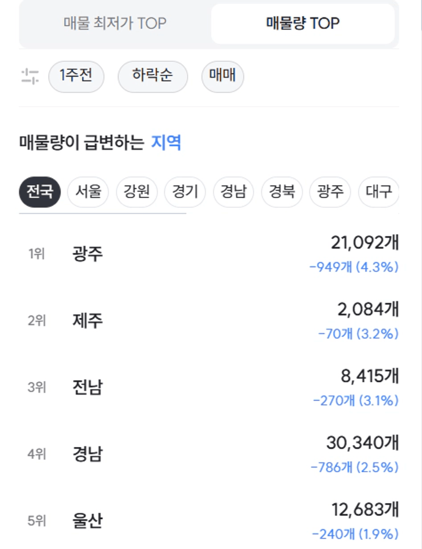The width and height of the screenshot is (422, 549).
Task: Open rank 1 광주 listing row
Action: [209, 254]
